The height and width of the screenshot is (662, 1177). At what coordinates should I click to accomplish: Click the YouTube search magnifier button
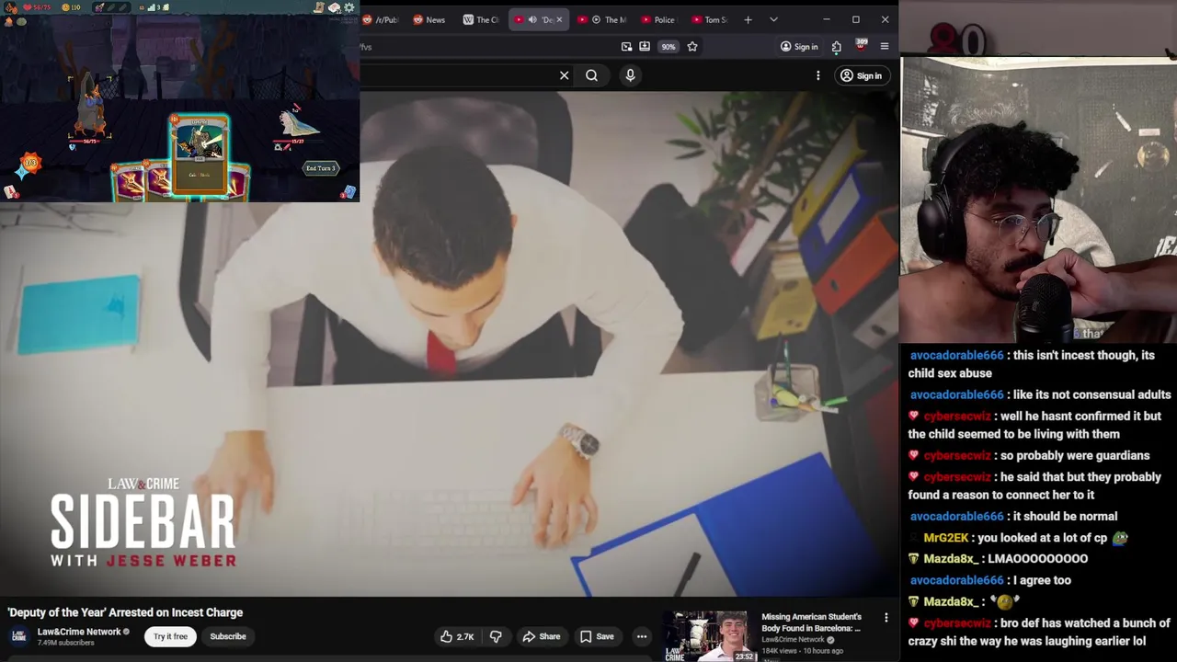point(591,75)
